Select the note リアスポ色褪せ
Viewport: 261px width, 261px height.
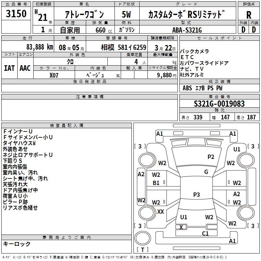[20, 208]
